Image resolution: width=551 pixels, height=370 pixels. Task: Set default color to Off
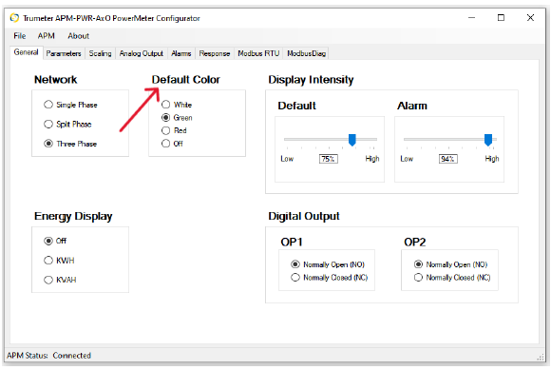[172, 144]
